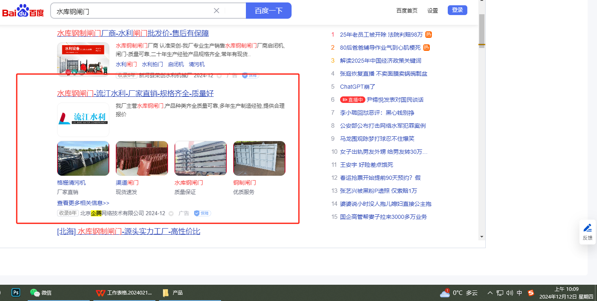Open 设置 in the top navigation

(432, 11)
